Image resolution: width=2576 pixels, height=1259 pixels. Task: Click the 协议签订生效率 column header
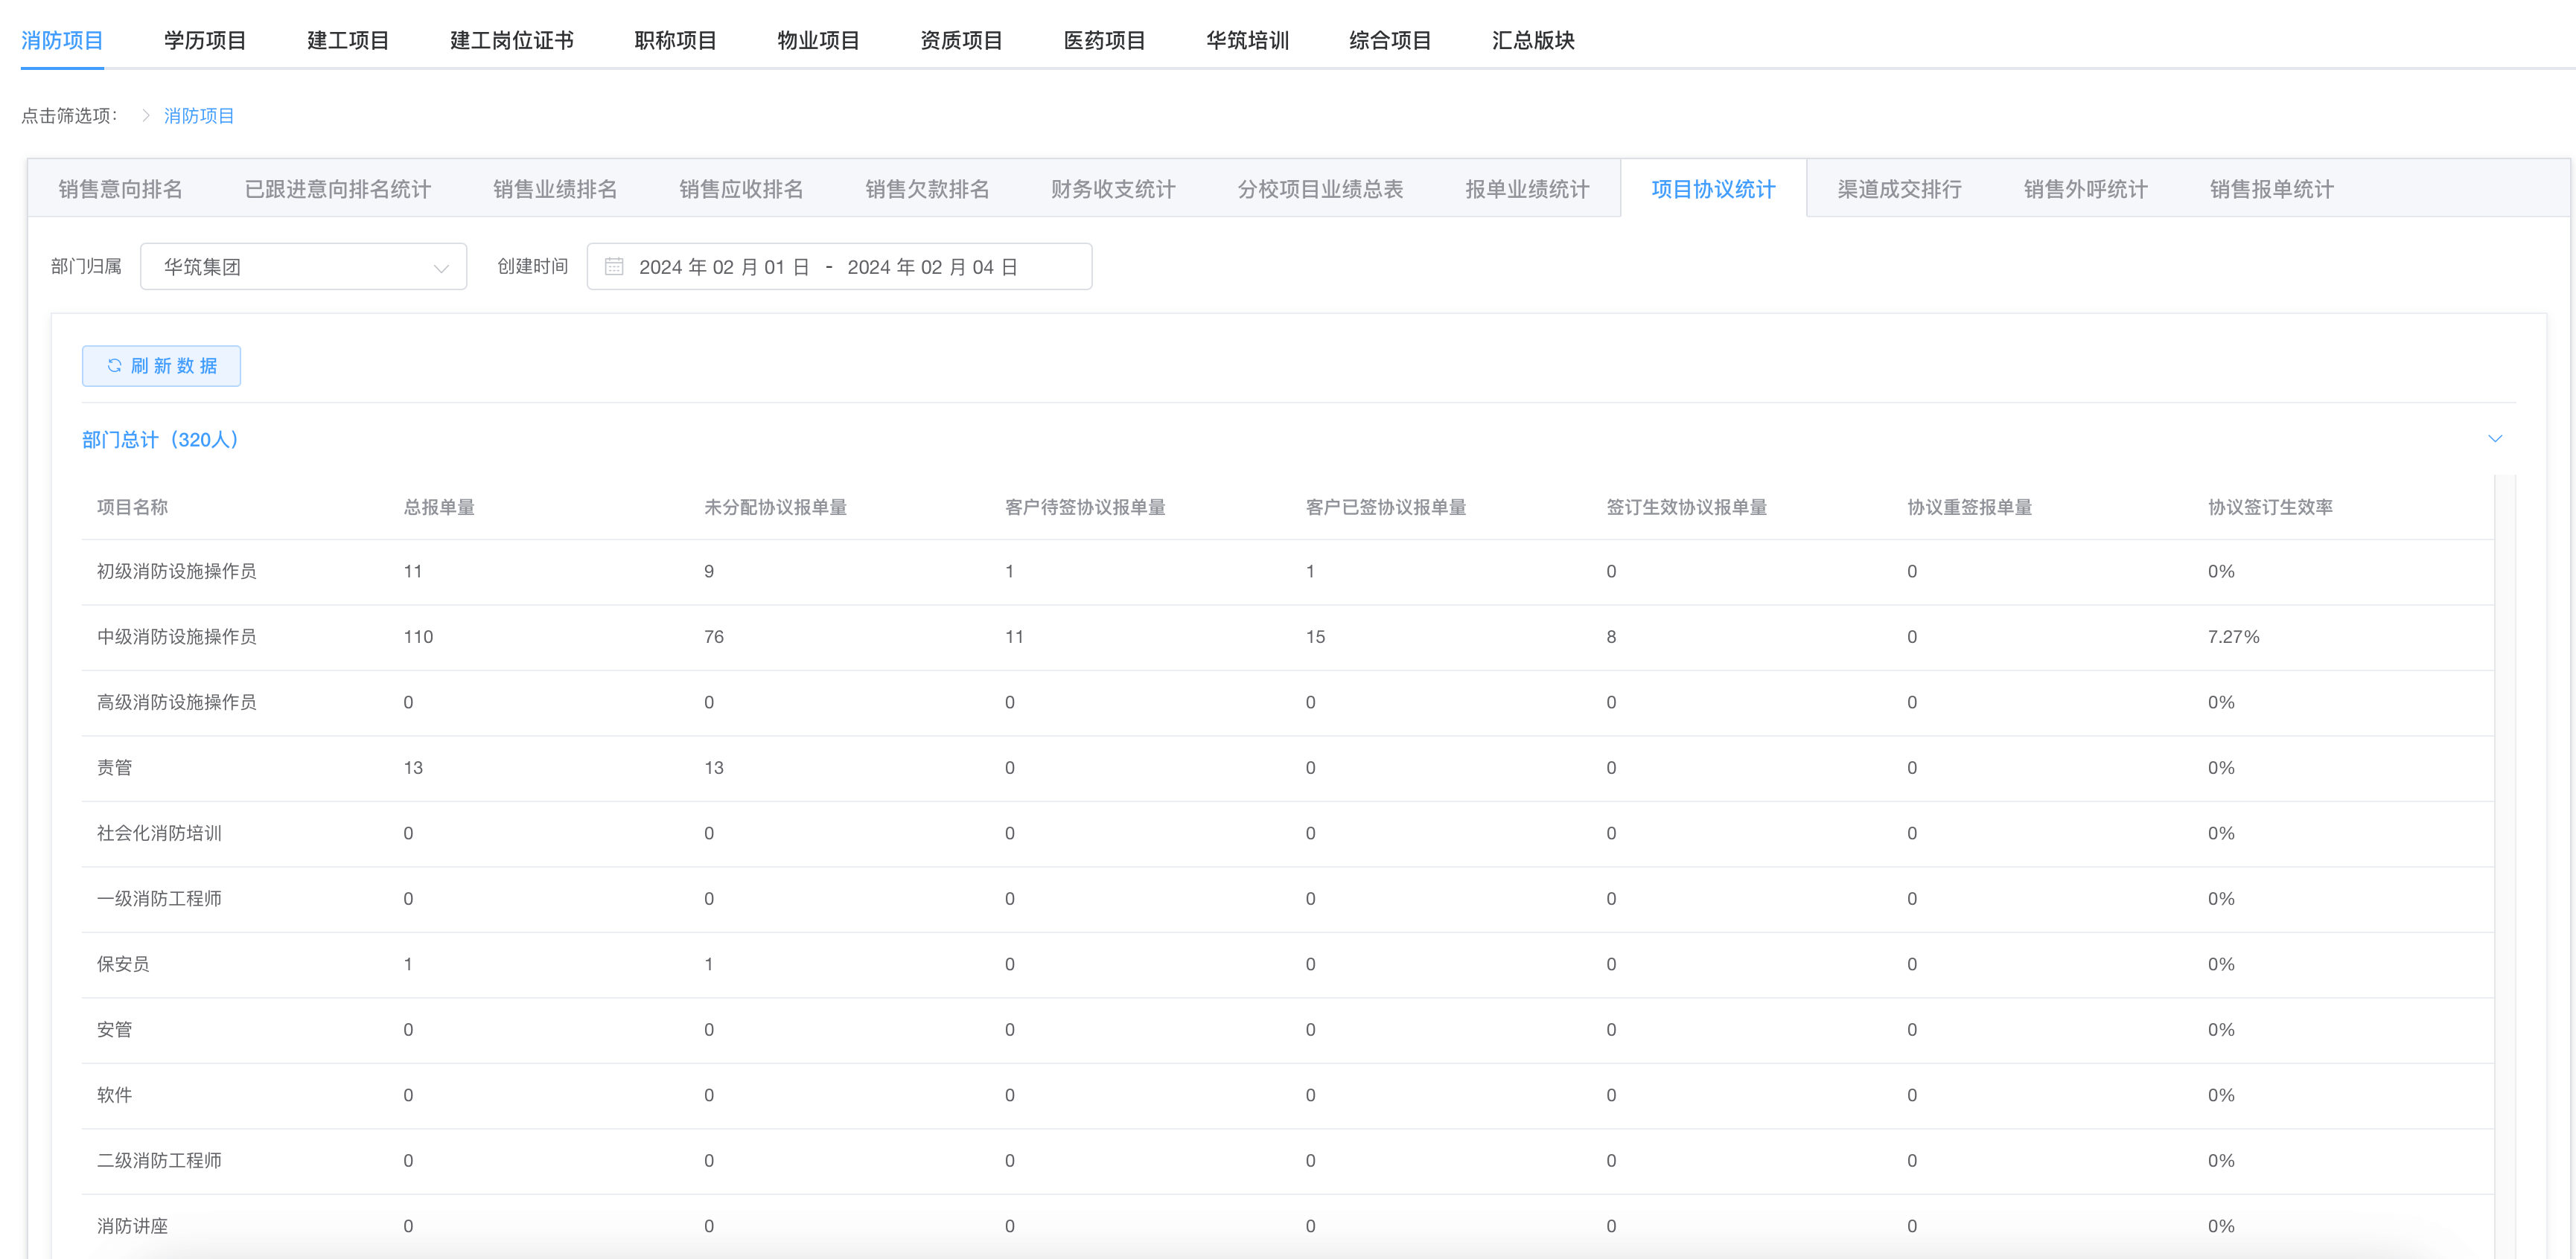pos(2269,507)
